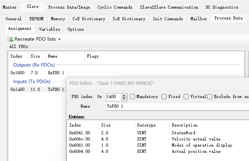
Task: Tick the Exclude from assignment checkbox
Action: click(210, 97)
